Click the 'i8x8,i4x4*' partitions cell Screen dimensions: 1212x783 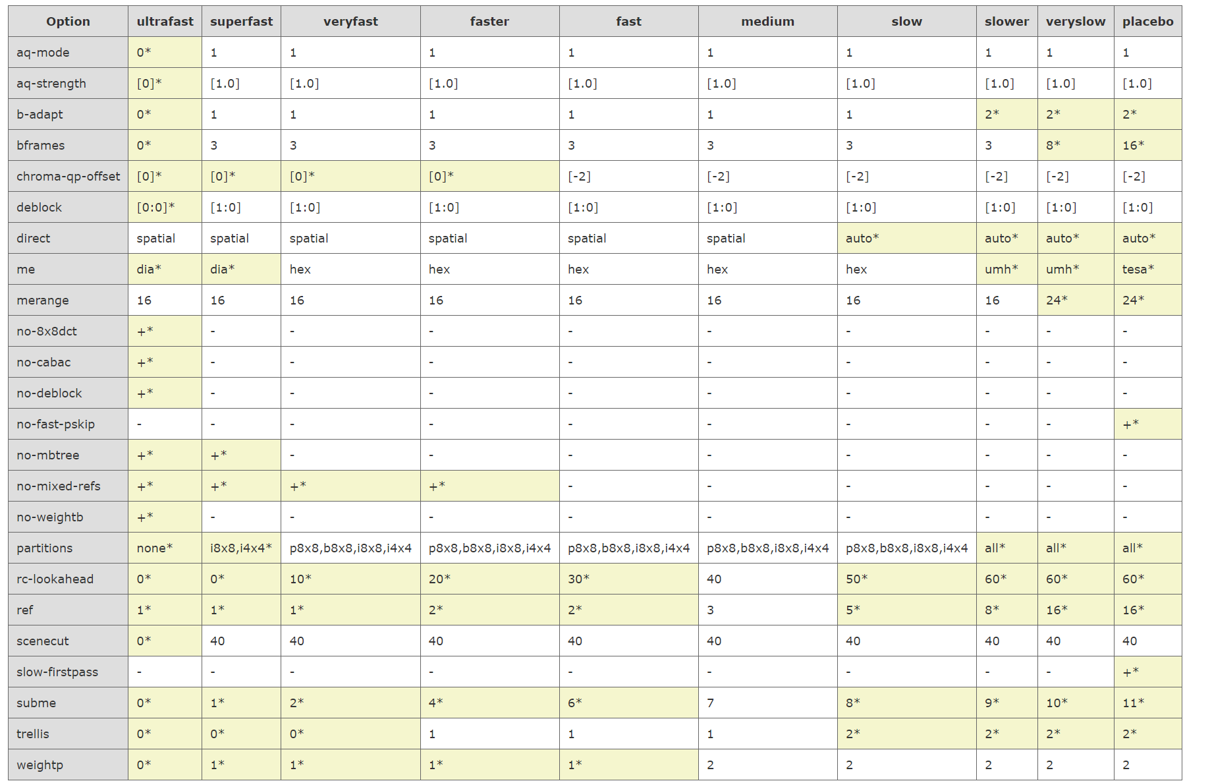coord(241,548)
